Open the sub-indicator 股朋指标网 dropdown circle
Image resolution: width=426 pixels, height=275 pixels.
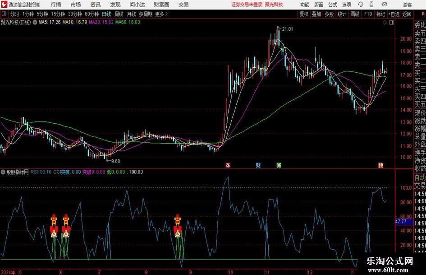tap(3, 172)
